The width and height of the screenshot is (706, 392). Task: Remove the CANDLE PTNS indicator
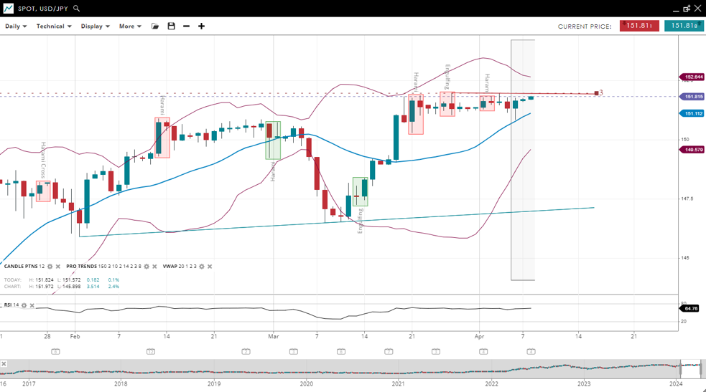coord(58,267)
